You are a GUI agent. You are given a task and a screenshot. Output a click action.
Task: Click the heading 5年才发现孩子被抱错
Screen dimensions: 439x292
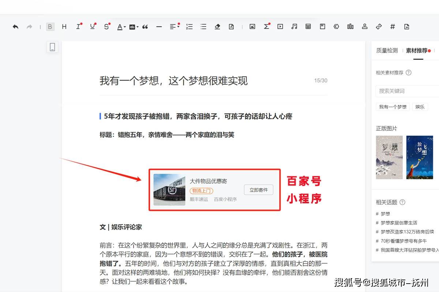(198, 116)
